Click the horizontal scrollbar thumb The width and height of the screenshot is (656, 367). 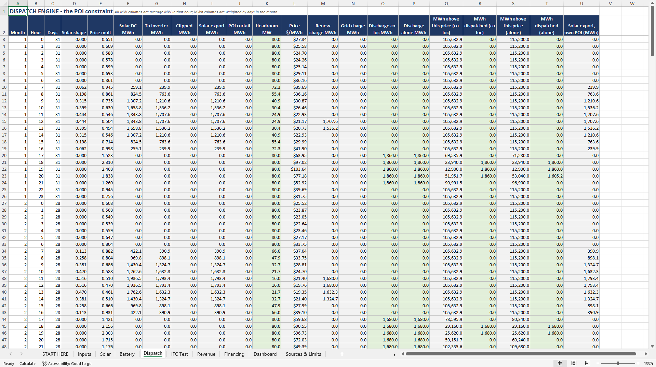click(521, 354)
